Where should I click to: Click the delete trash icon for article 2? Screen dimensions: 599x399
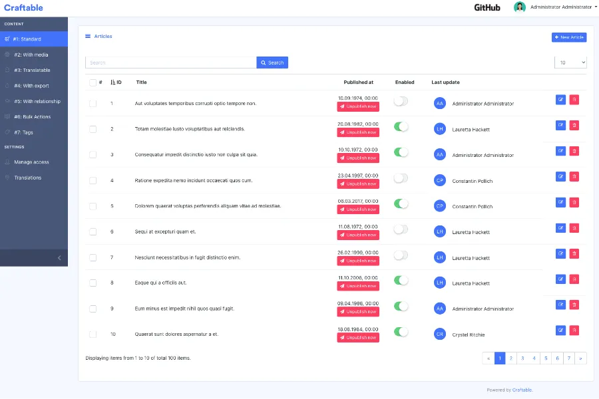pos(574,125)
